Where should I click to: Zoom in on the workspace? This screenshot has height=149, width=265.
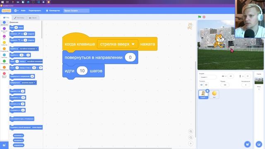point(190,132)
